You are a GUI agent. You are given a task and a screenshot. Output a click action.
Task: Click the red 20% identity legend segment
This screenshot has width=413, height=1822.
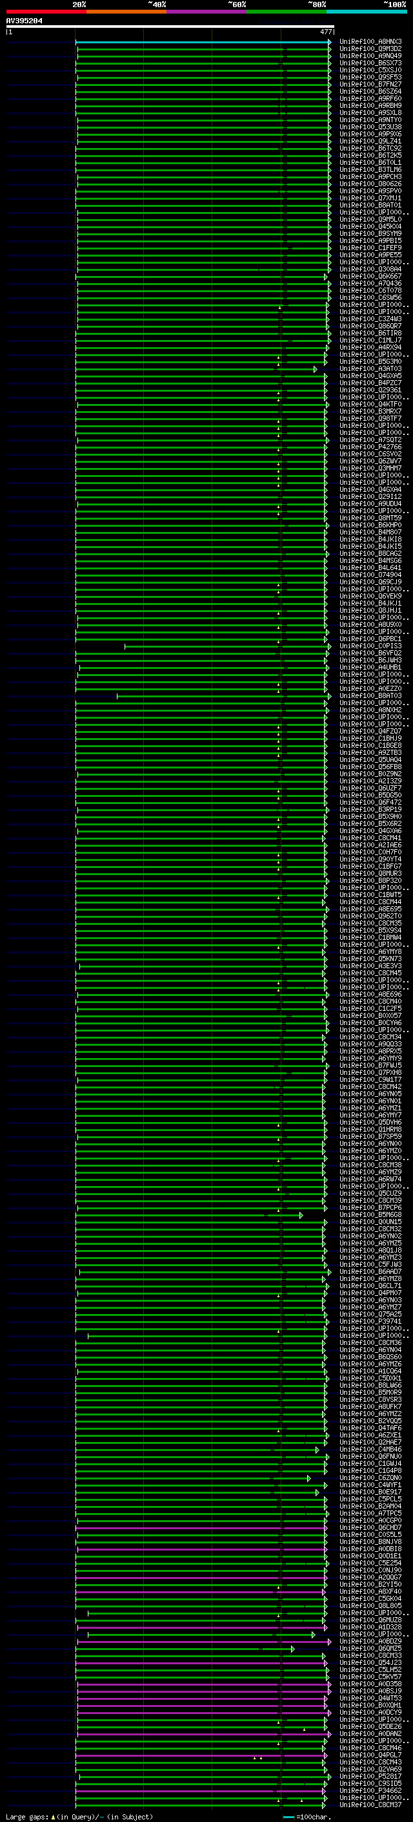pyautogui.click(x=46, y=12)
